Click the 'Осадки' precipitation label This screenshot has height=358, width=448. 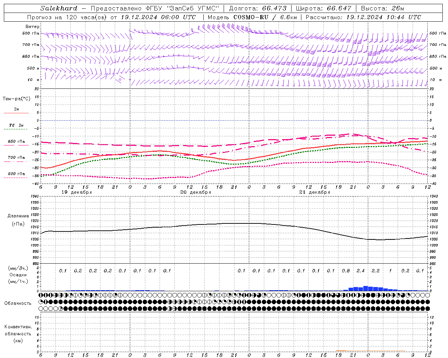pyautogui.click(x=18, y=275)
